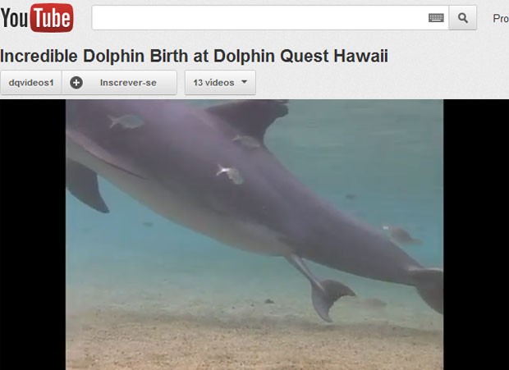Click the YouTube logo to go home
Viewport: 509px width, 370px height.
37,18
